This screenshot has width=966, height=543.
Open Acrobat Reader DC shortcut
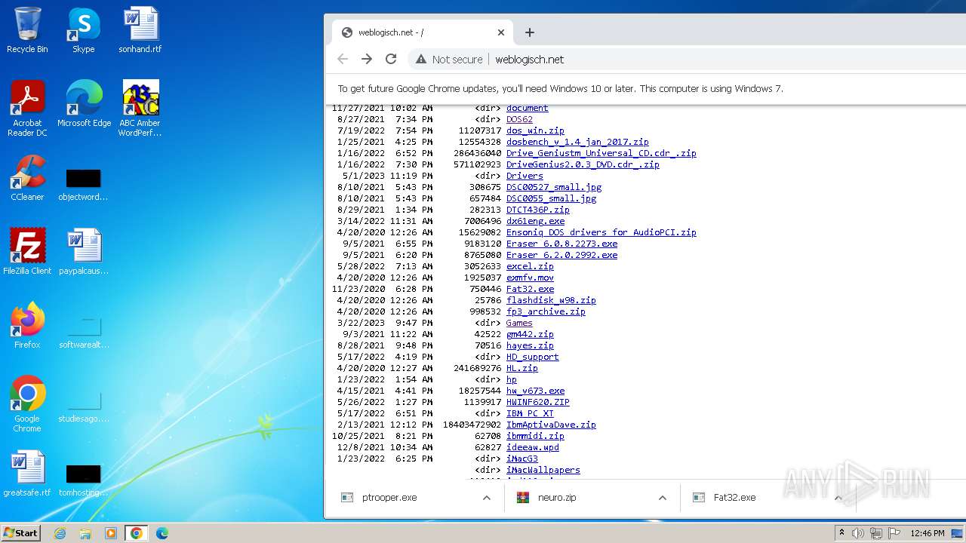(x=27, y=108)
